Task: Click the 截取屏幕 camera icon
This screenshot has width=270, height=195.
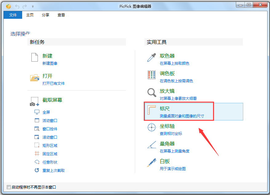Action: pyautogui.click(x=34, y=101)
